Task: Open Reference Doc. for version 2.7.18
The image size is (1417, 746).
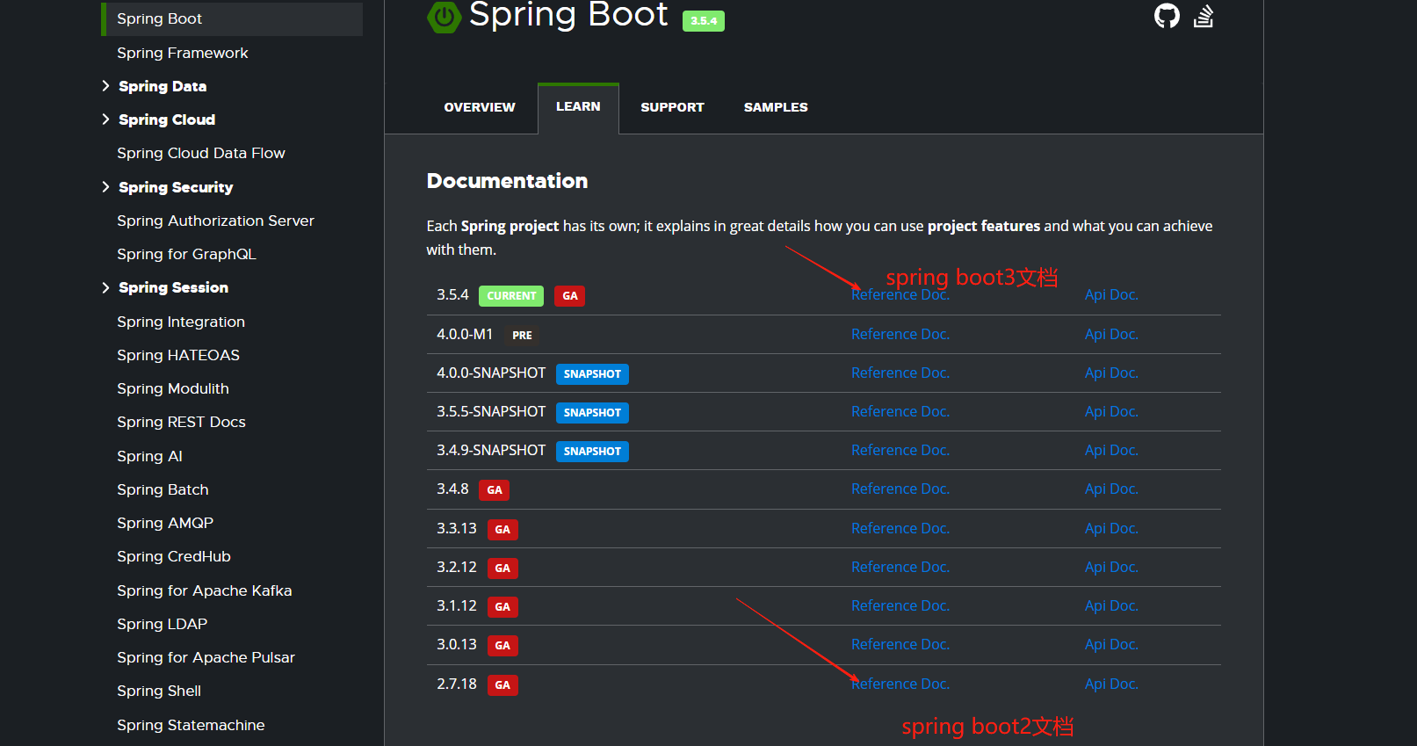Action: click(900, 684)
